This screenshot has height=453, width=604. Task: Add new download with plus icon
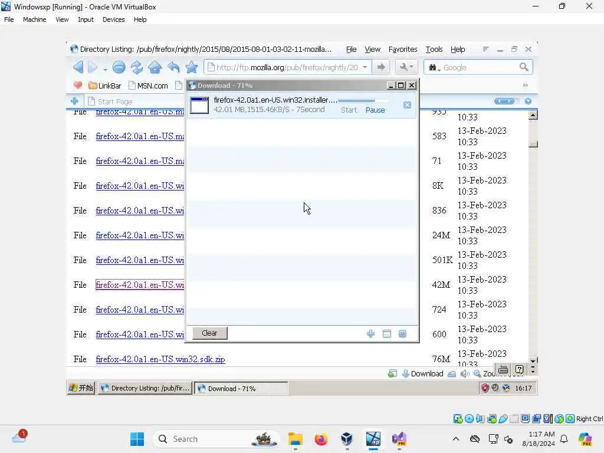click(370, 334)
